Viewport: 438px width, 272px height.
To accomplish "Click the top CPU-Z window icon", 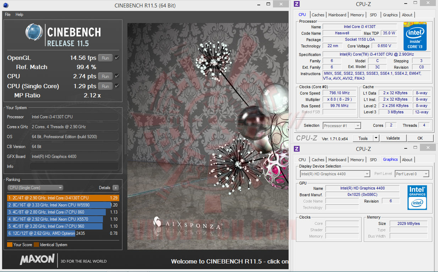I will click(x=297, y=4).
